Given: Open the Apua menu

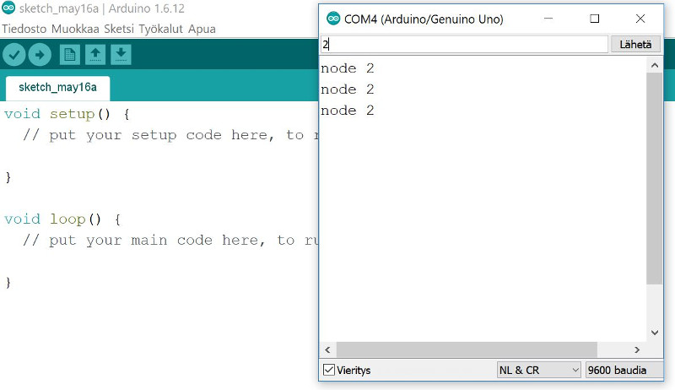Looking at the screenshot, I should point(202,29).
